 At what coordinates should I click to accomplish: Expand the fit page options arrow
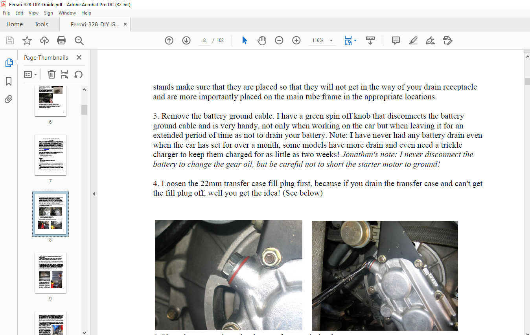(355, 40)
